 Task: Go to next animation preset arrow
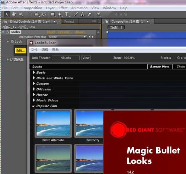click(93, 37)
